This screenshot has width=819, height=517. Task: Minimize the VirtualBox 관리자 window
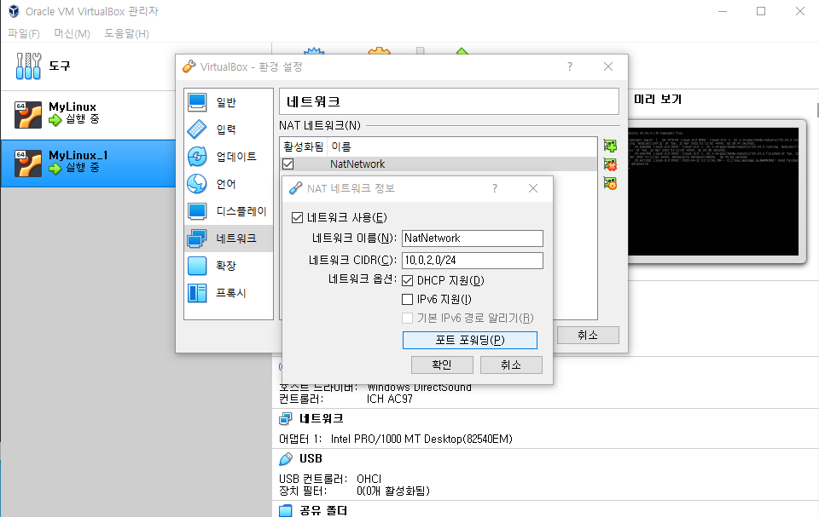[723, 11]
